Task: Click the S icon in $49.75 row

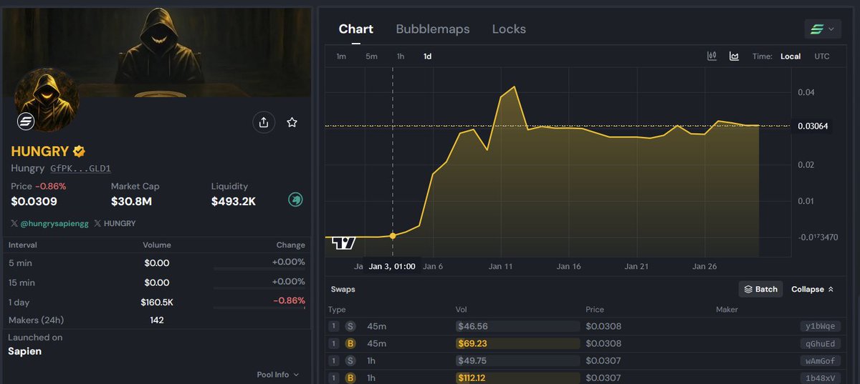Action: (x=350, y=360)
